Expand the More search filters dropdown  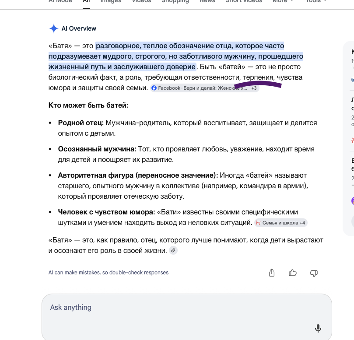pos(283,1)
